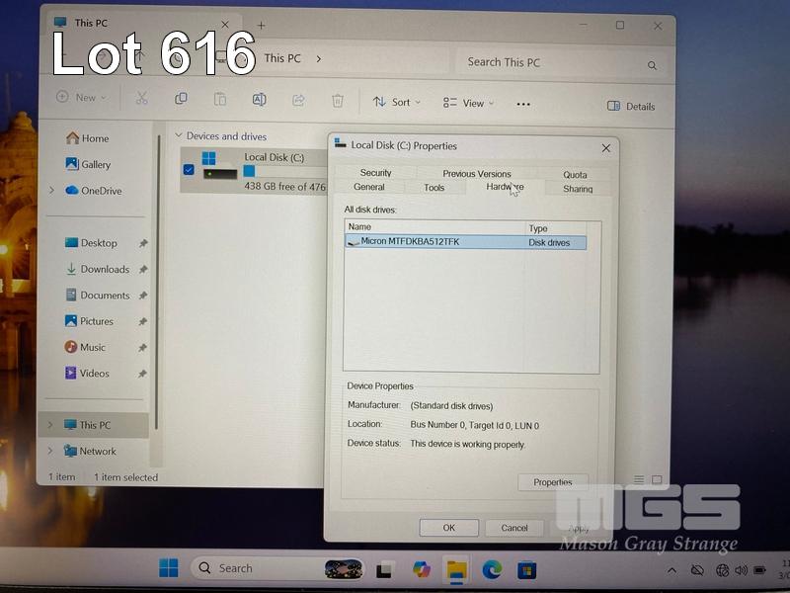Click the pin icon beside Videos

[x=143, y=374]
